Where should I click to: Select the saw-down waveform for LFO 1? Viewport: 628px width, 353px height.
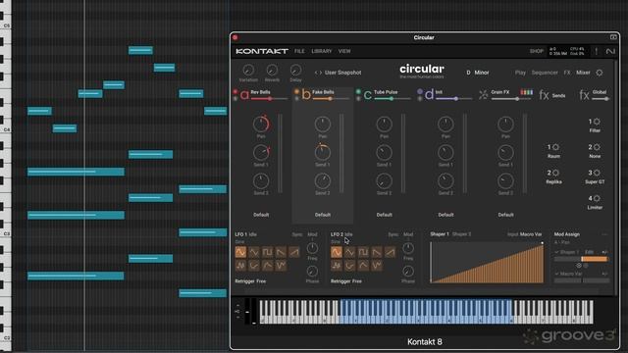click(x=281, y=252)
